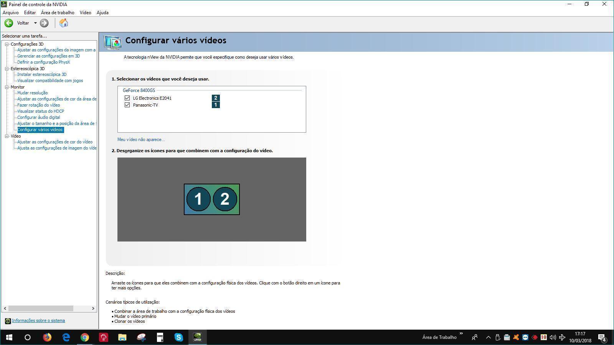This screenshot has width=614, height=345.
Task: Click the Cortana search circle
Action: coord(28,337)
